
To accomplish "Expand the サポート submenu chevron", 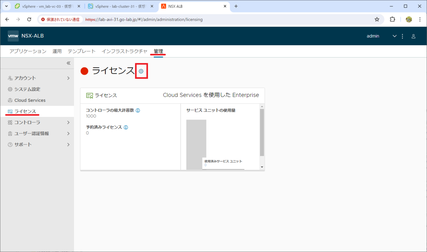I will (x=68, y=144).
